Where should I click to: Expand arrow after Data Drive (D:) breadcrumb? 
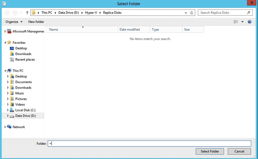pos(82,12)
